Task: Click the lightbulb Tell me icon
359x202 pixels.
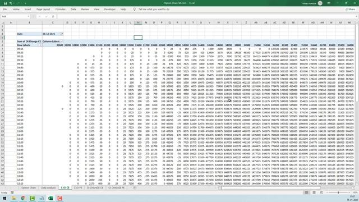Action: [x=135, y=10]
